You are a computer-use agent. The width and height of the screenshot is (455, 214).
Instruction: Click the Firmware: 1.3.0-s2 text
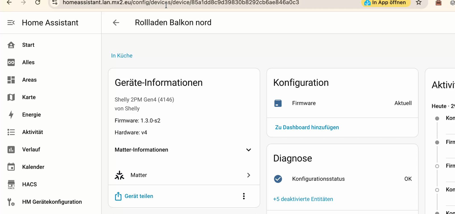pyautogui.click(x=138, y=121)
